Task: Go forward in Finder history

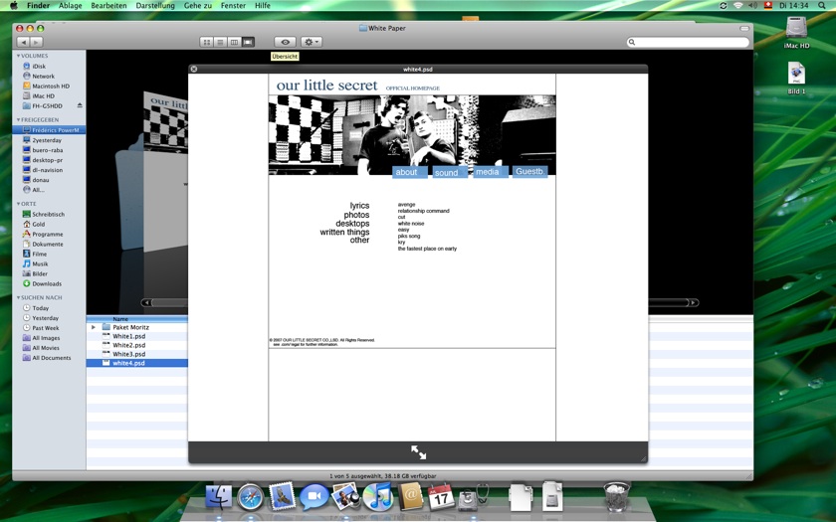Action: [x=36, y=42]
